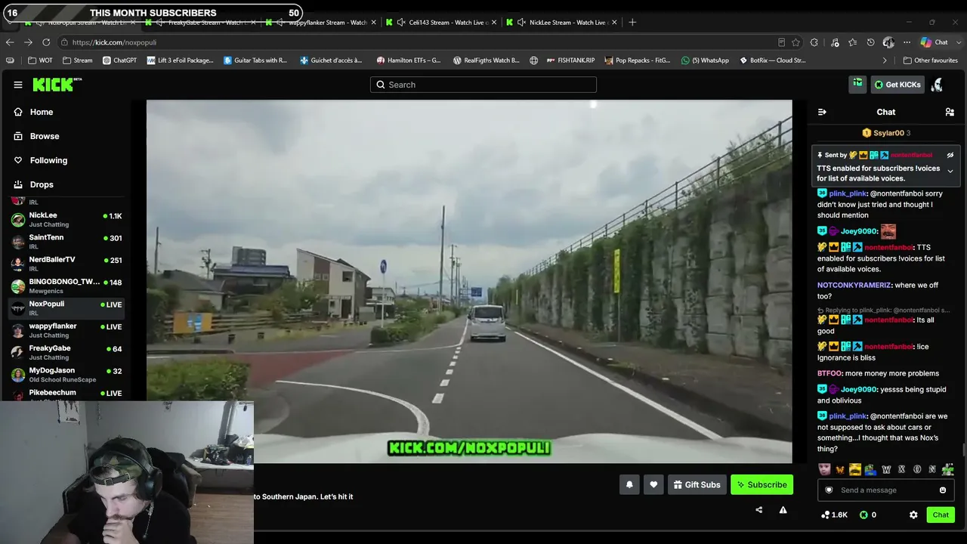Open browser history clock icon
The width and height of the screenshot is (967, 544).
point(870,42)
